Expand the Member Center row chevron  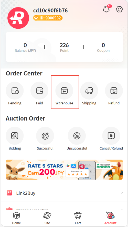pyautogui.click(x=122, y=210)
